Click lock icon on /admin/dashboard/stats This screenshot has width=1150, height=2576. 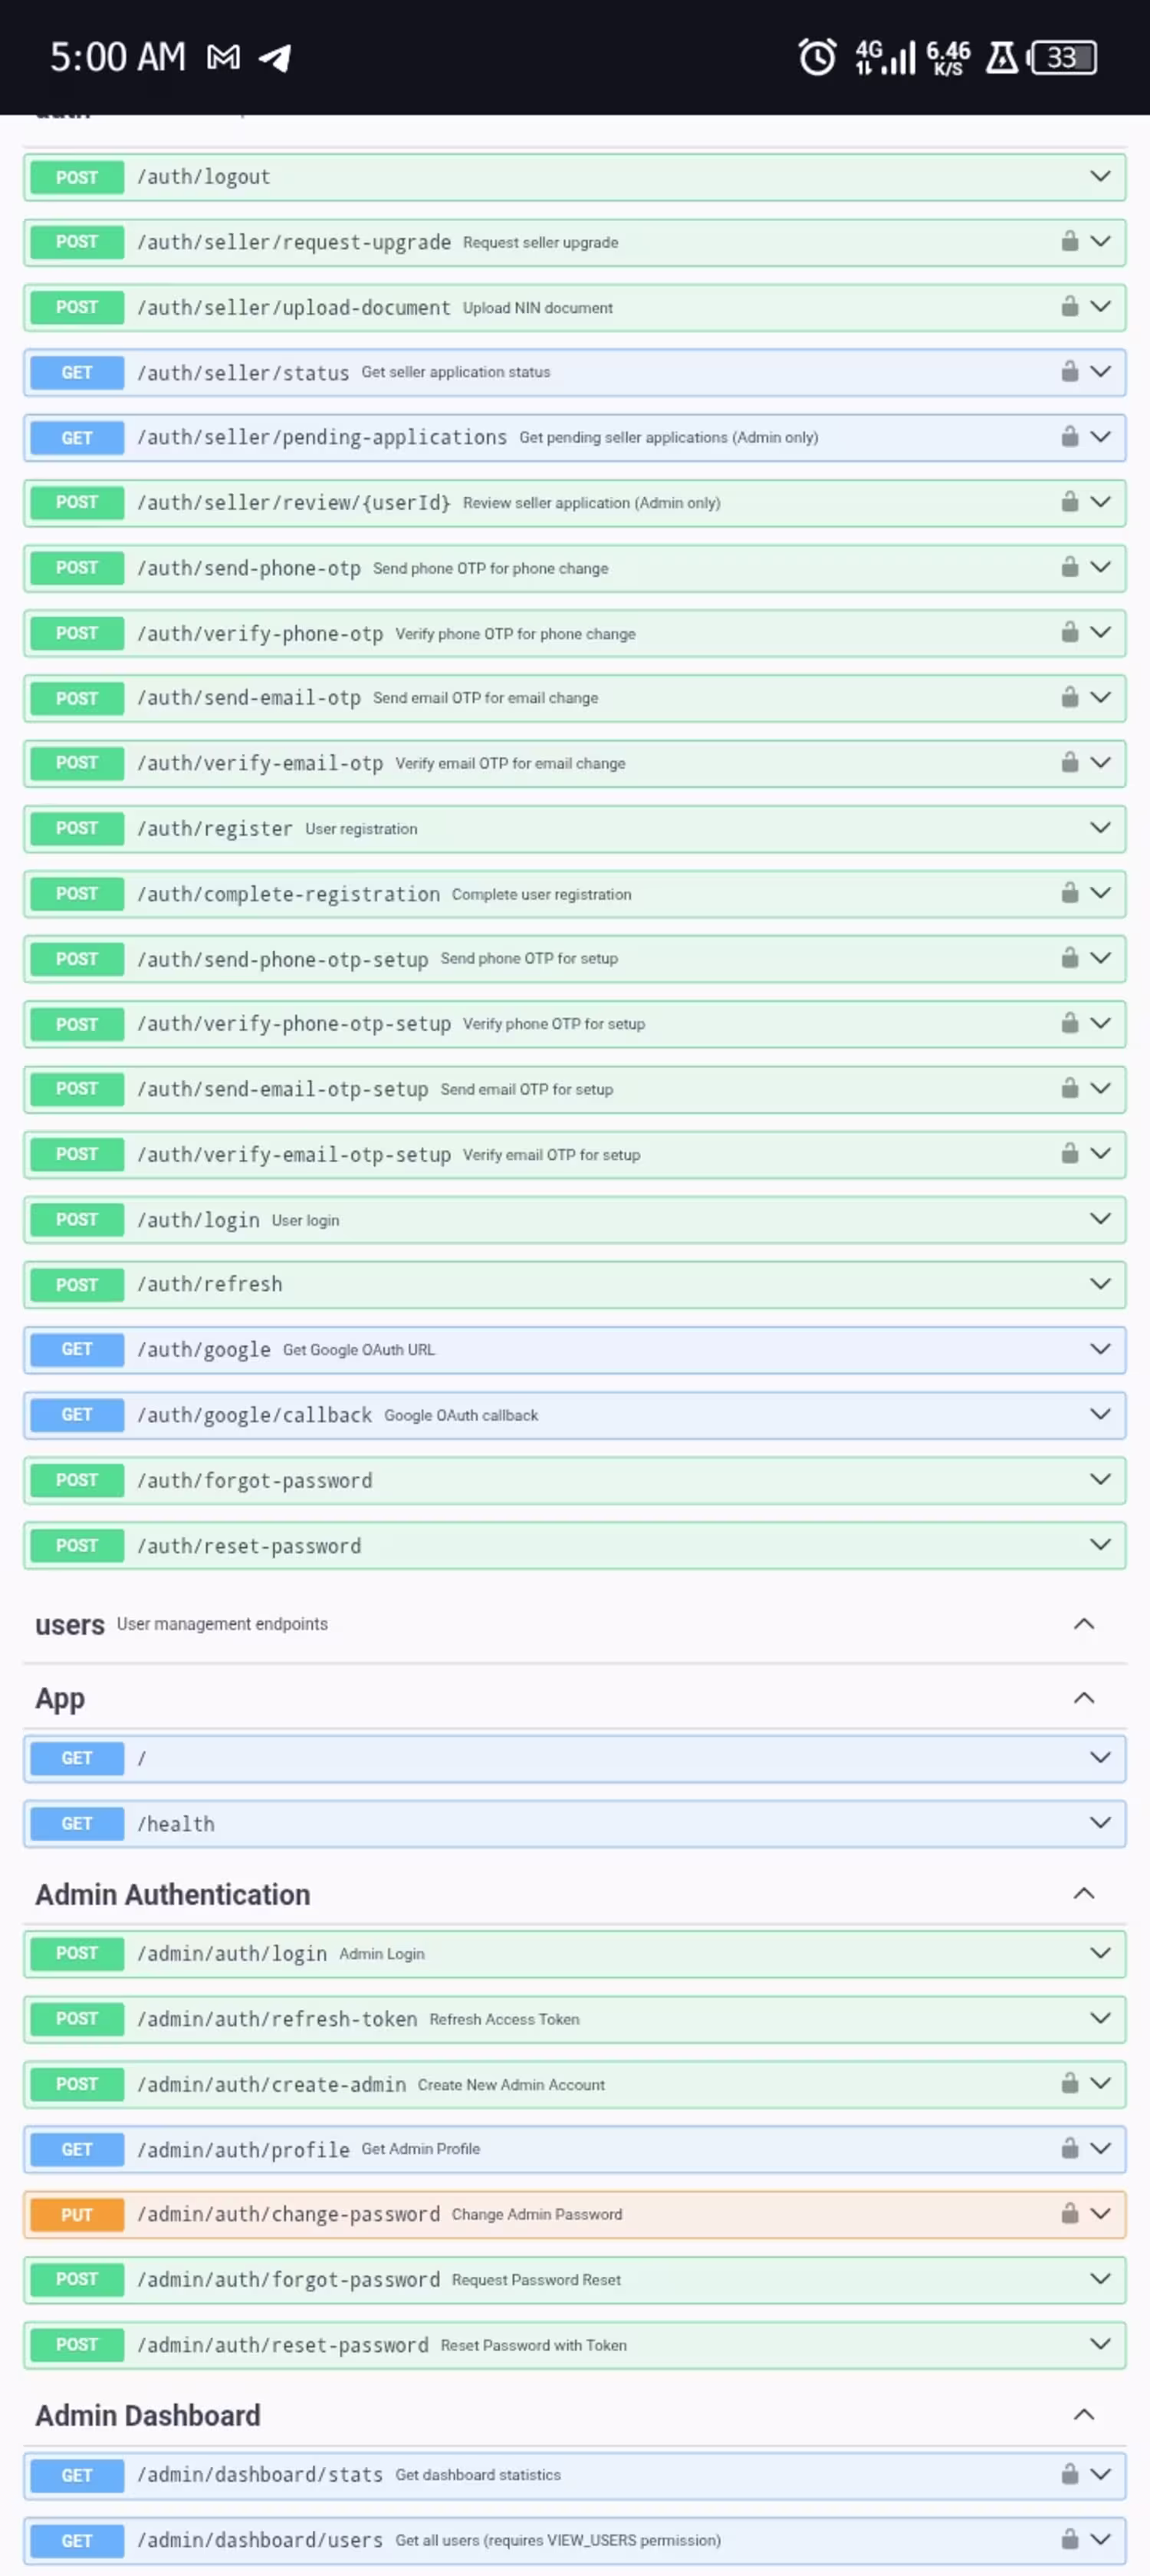coord(1069,2474)
